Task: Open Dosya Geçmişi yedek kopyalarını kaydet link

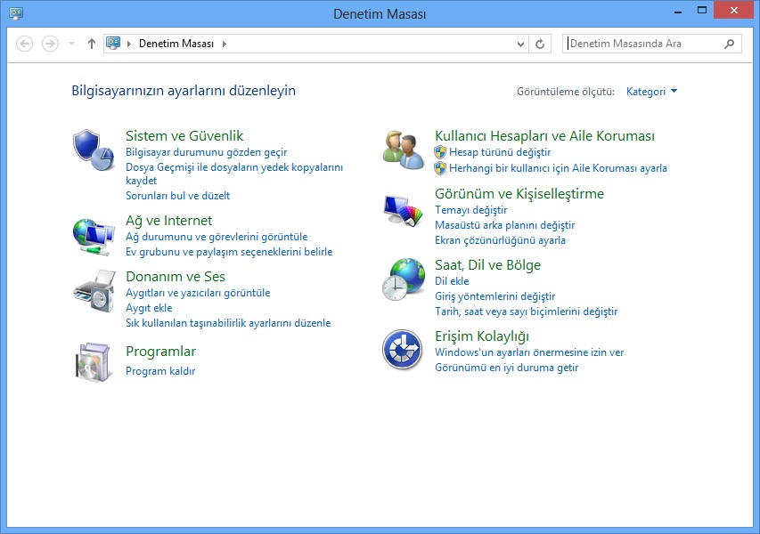Action: [x=234, y=174]
